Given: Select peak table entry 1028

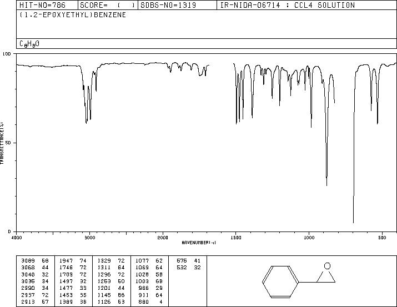Looking at the screenshot, I should tap(142, 274).
